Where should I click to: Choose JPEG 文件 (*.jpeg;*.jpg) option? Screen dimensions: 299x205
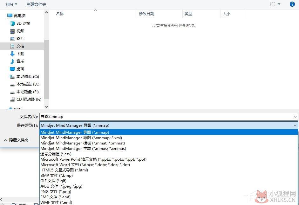pyautogui.click(x=169, y=186)
